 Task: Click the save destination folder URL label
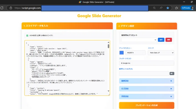click(126, 69)
